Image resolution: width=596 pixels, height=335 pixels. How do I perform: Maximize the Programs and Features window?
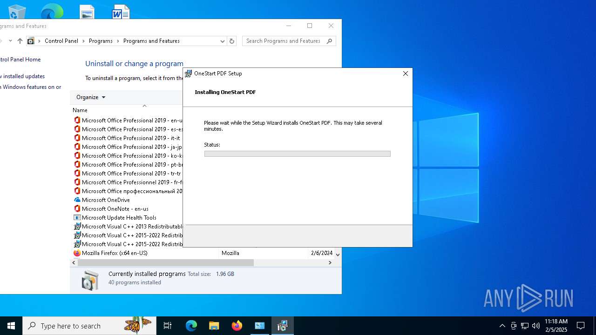pos(310,26)
